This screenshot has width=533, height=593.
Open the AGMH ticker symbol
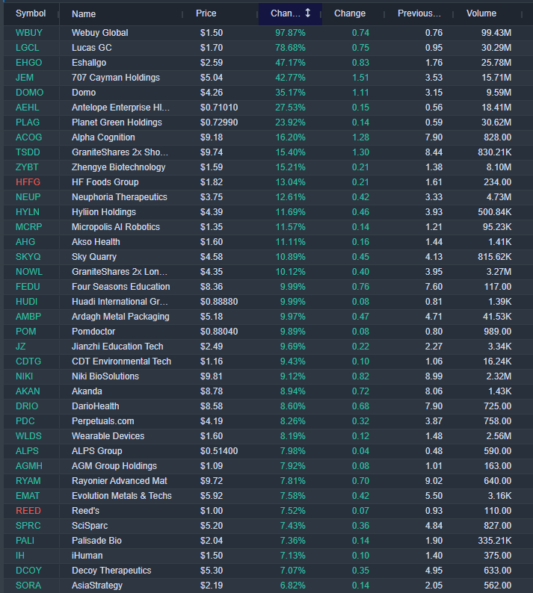(28, 466)
